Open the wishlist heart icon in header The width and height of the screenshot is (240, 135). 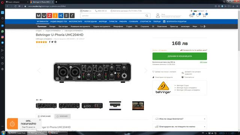coord(198,15)
